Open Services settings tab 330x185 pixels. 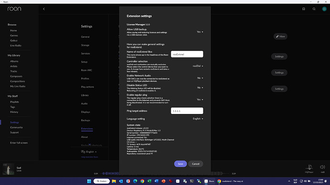[86, 53]
